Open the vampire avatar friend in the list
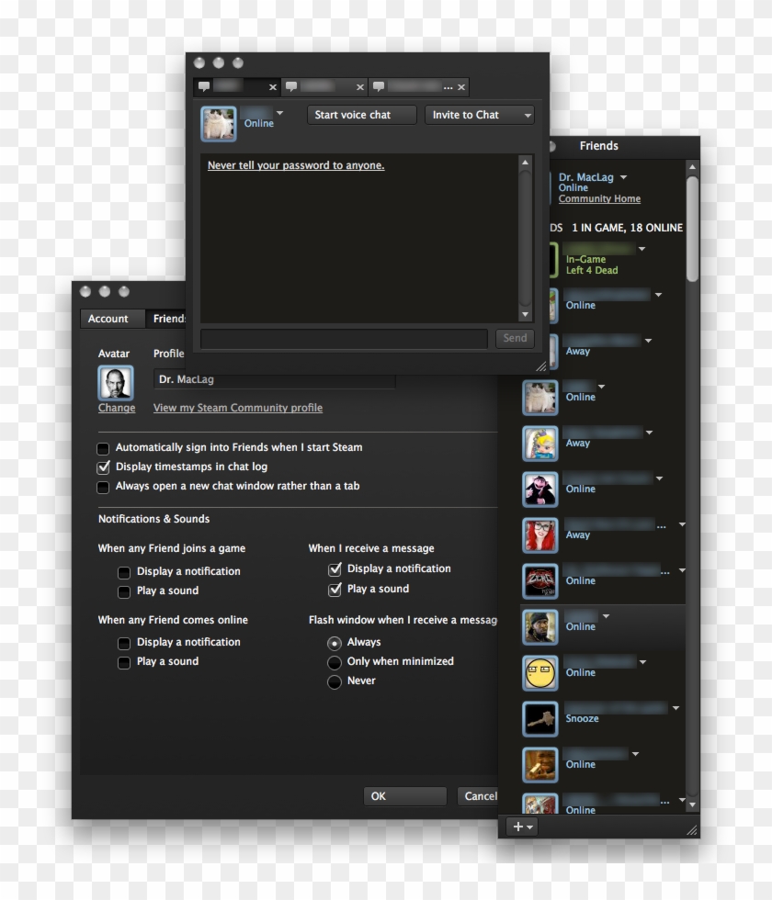The height and width of the screenshot is (900, 772). (x=540, y=489)
